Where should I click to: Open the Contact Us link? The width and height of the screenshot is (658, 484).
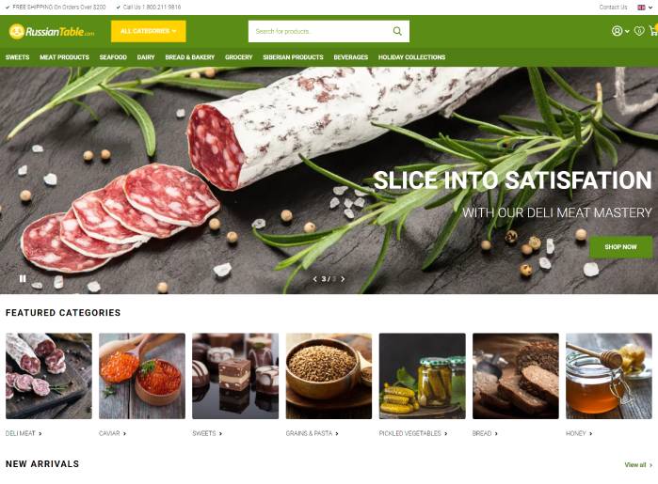pyautogui.click(x=613, y=8)
